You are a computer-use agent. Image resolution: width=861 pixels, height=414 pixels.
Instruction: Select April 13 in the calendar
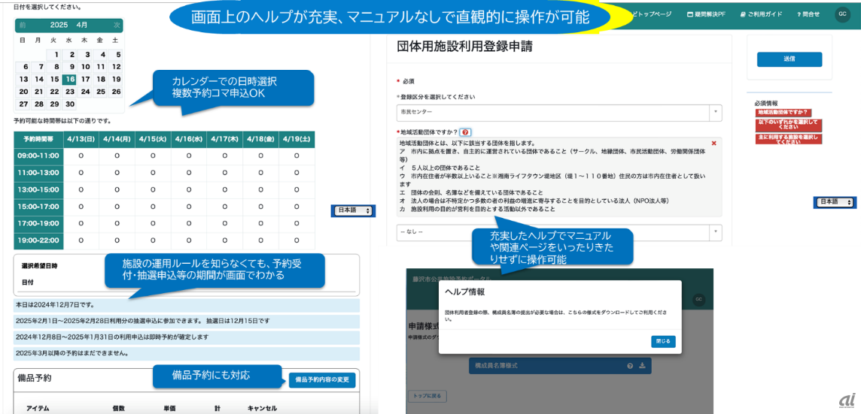coord(23,79)
